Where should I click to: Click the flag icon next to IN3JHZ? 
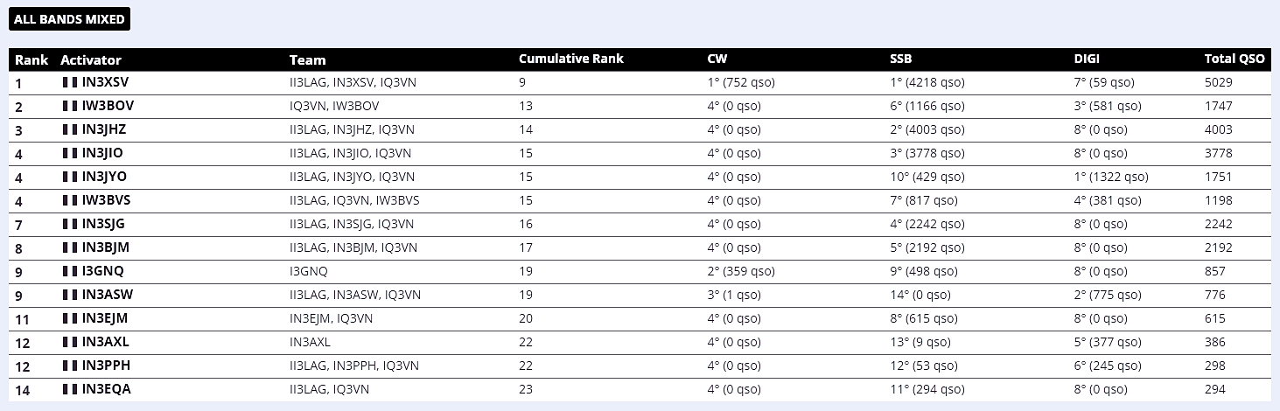click(70, 129)
